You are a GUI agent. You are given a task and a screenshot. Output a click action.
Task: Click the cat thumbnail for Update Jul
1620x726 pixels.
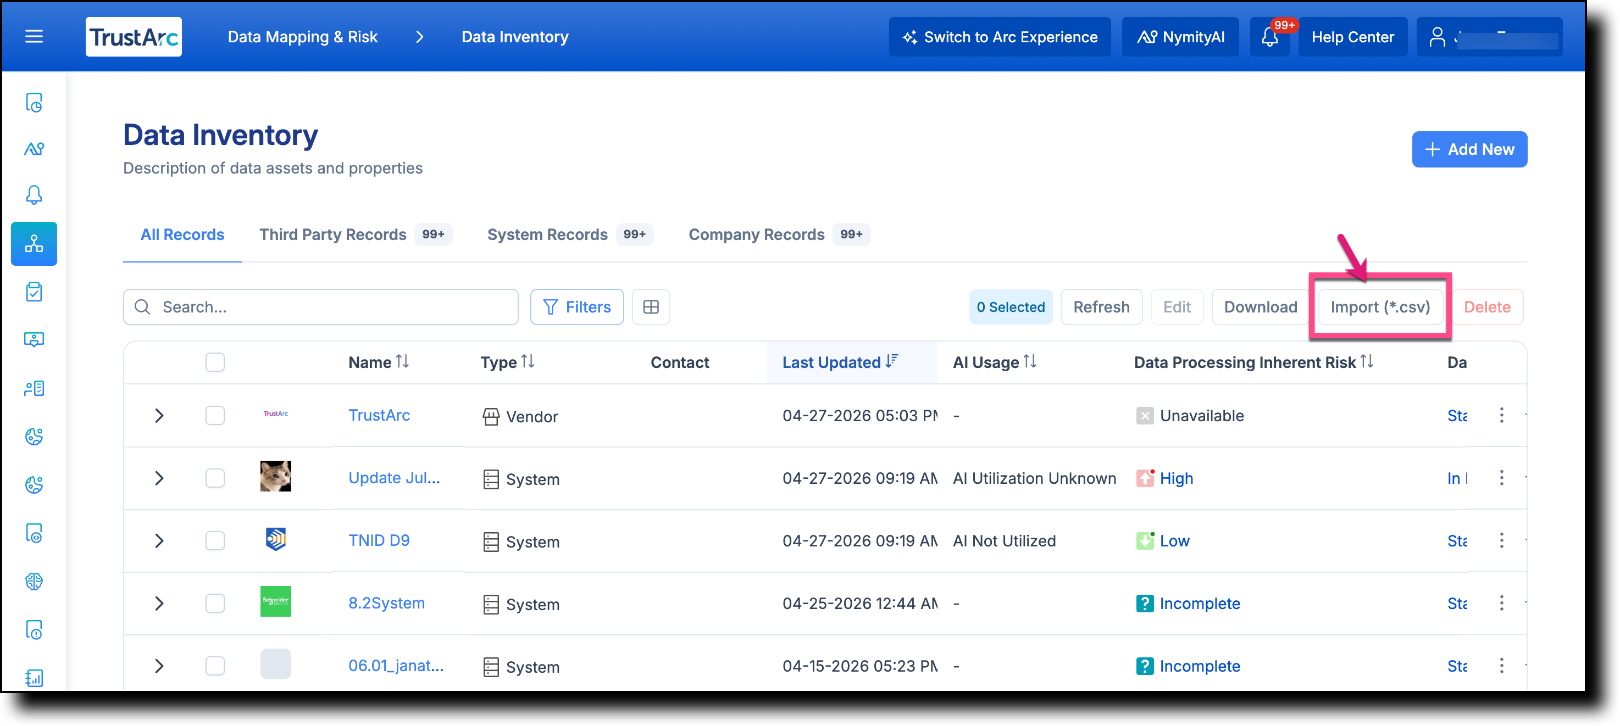pyautogui.click(x=275, y=477)
